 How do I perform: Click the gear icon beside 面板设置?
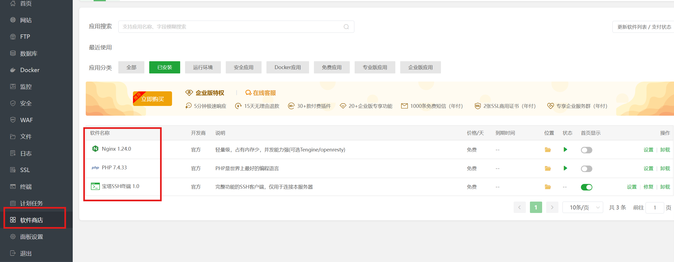click(x=13, y=237)
